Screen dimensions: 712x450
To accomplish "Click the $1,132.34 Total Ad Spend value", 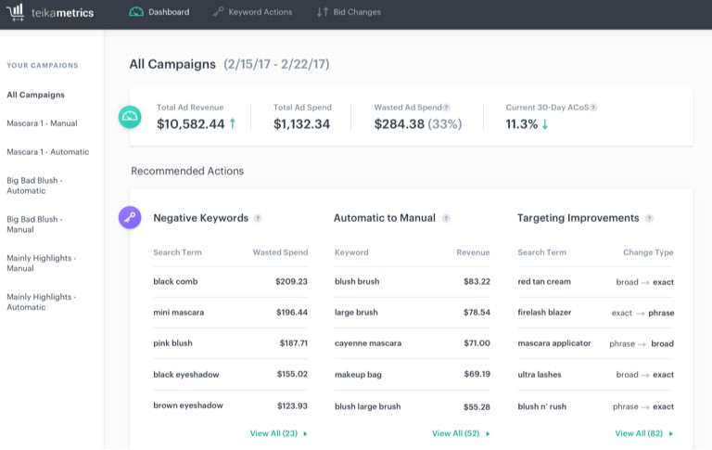I will pos(301,123).
